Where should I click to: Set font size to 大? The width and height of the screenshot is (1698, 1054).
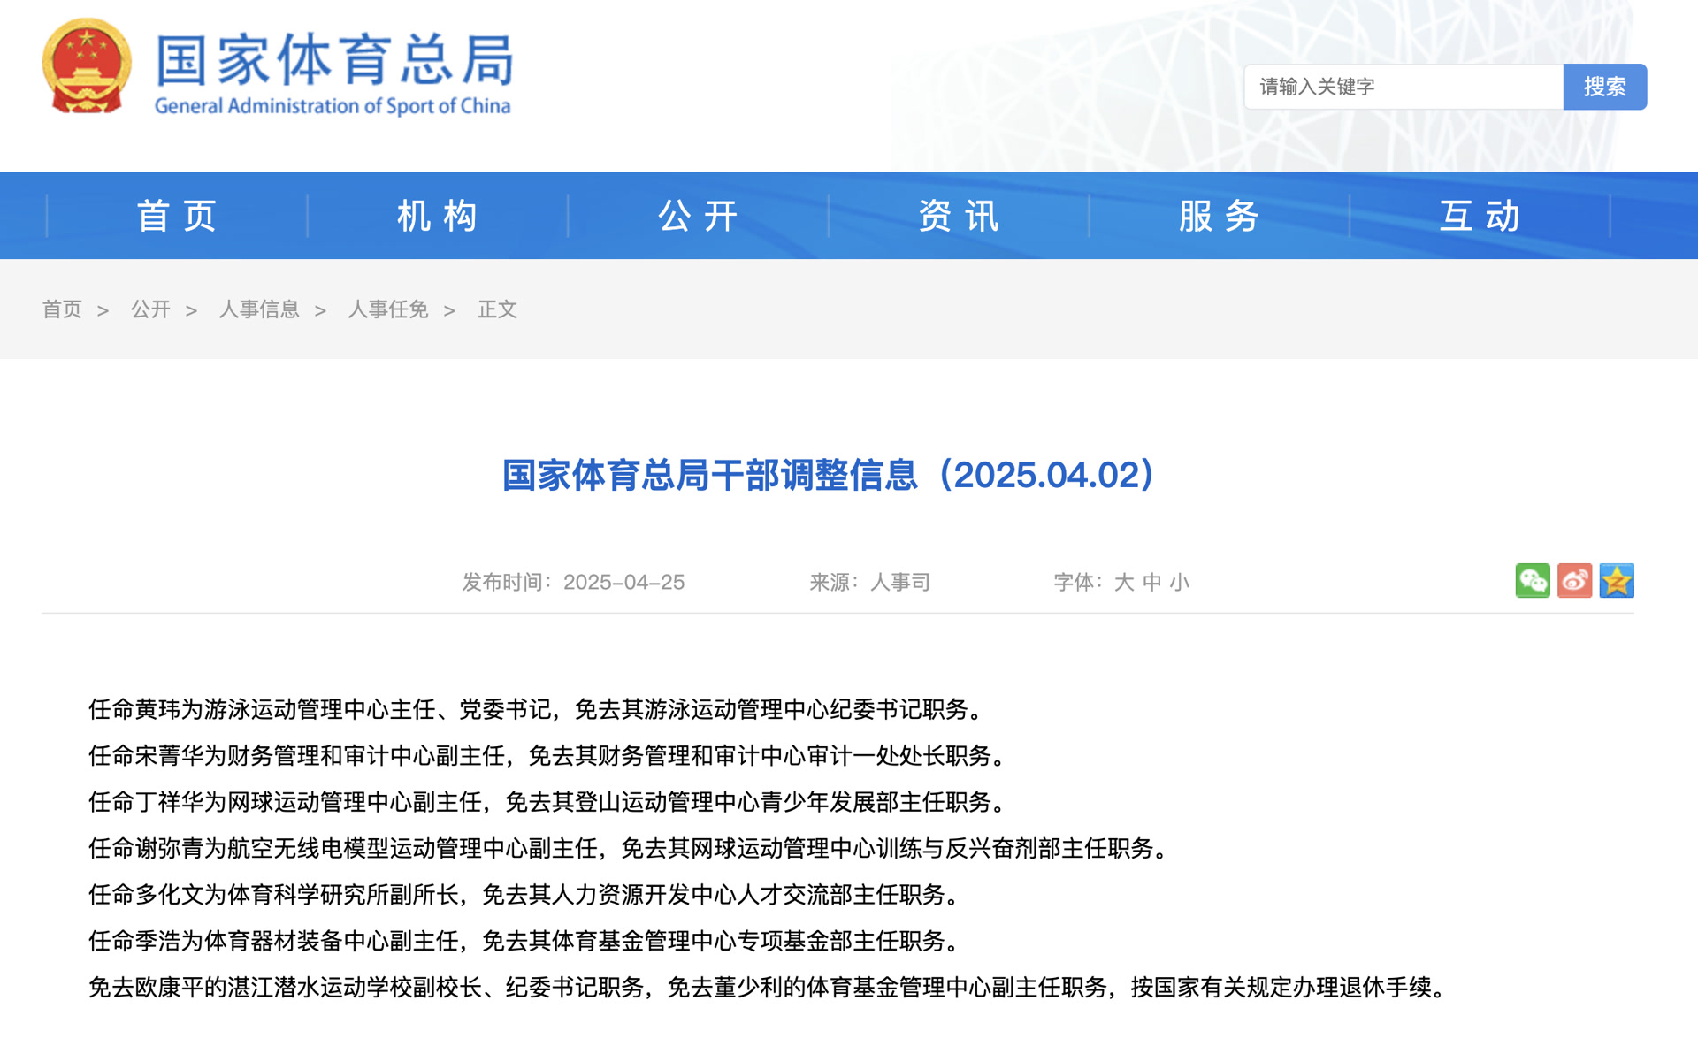[x=1123, y=582]
